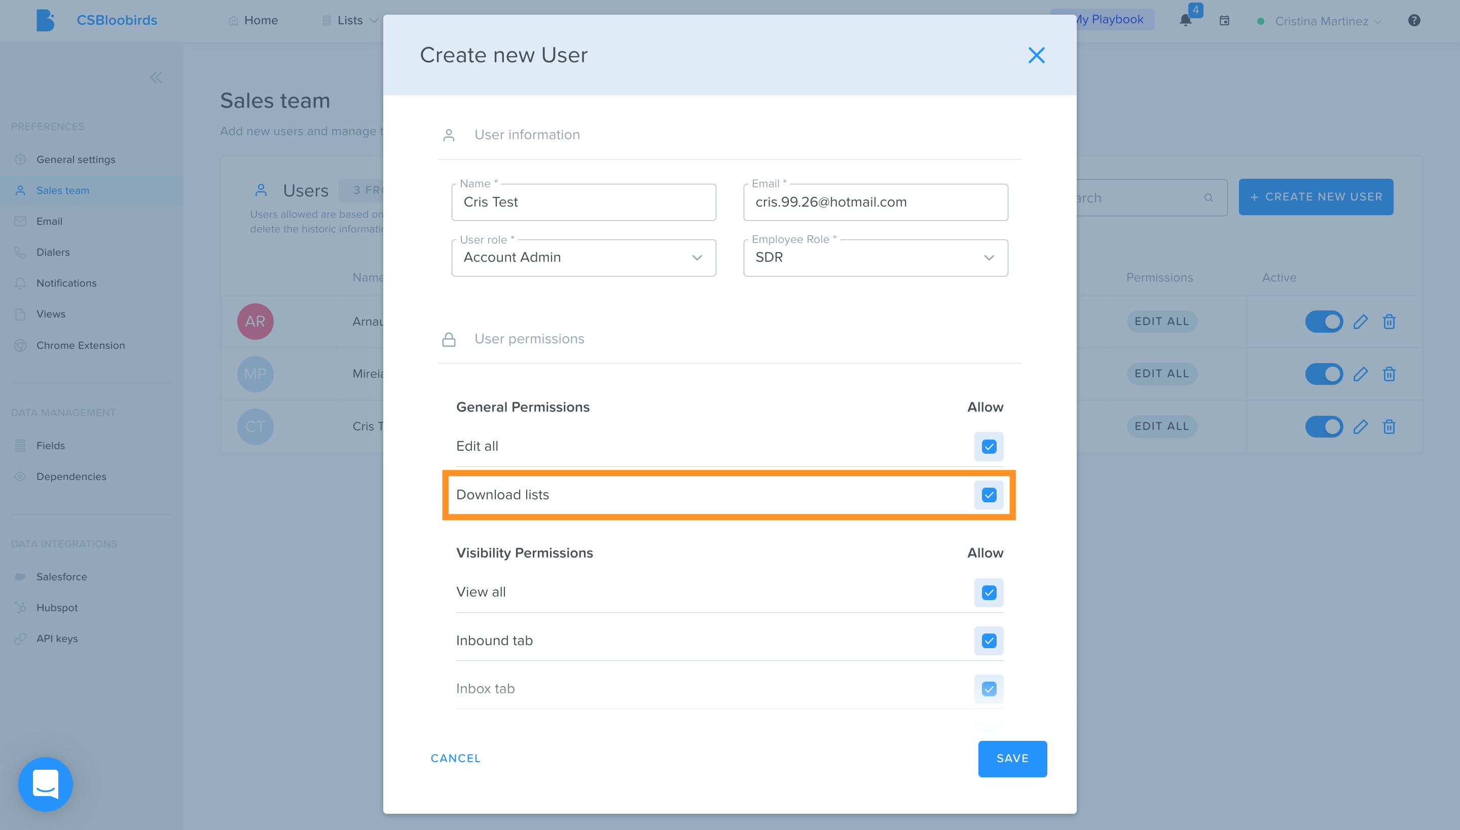The height and width of the screenshot is (830, 1460).
Task: Open the notifications bell icon
Action: 1185,21
